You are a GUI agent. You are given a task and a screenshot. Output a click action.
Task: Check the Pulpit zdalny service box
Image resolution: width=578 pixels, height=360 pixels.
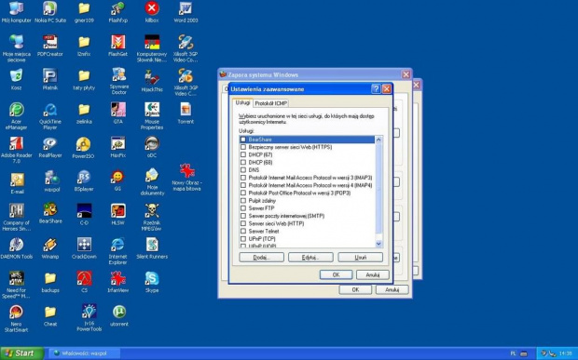coord(243,201)
